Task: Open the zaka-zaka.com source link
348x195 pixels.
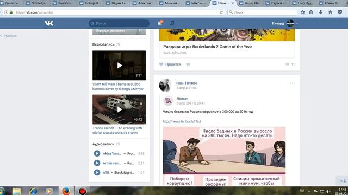Action: (175, 53)
